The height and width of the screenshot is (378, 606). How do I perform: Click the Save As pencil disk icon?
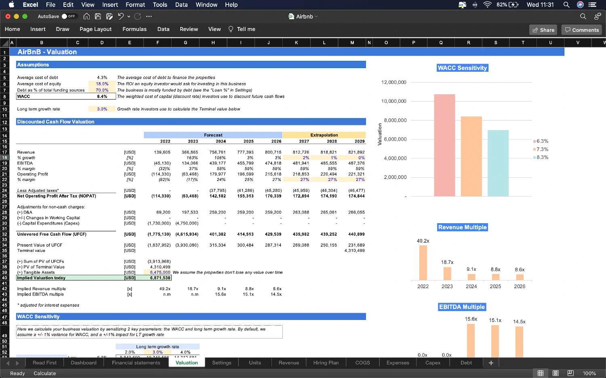tap(109, 16)
